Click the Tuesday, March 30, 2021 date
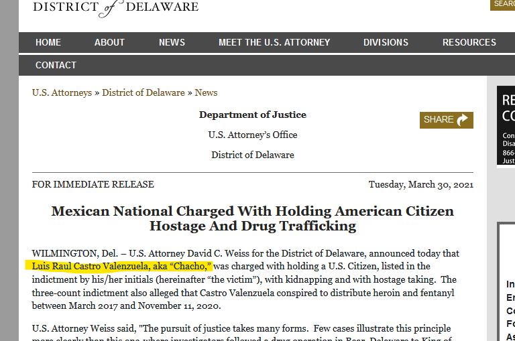Viewport: 515px width, 341px height. [x=421, y=184]
